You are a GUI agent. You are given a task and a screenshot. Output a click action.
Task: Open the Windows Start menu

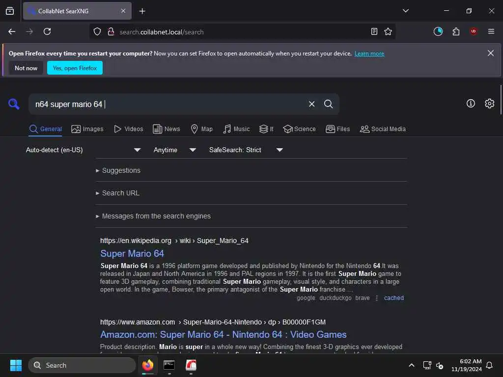pyautogui.click(x=16, y=365)
